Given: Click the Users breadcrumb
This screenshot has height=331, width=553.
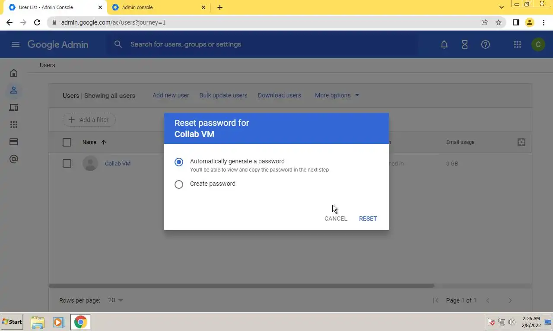Looking at the screenshot, I should pyautogui.click(x=48, y=65).
